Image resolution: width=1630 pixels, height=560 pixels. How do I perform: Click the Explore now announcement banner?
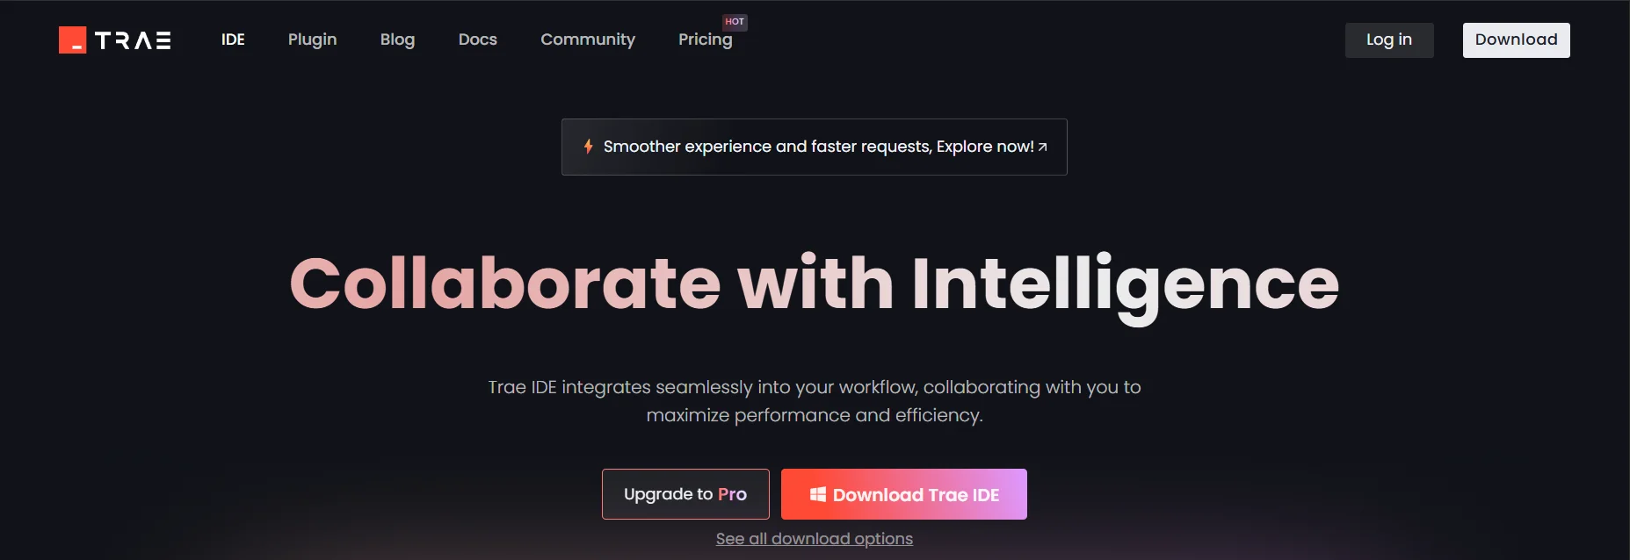(x=814, y=146)
